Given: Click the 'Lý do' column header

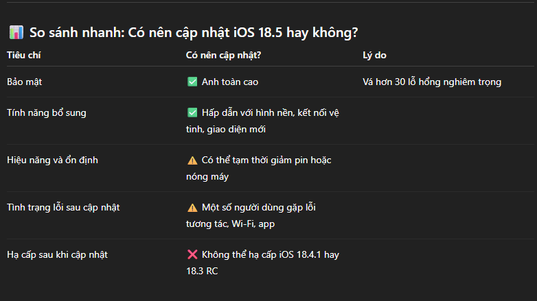Looking at the screenshot, I should point(376,55).
